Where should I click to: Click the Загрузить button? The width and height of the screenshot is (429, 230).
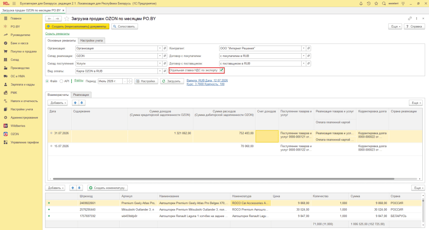click(x=172, y=81)
